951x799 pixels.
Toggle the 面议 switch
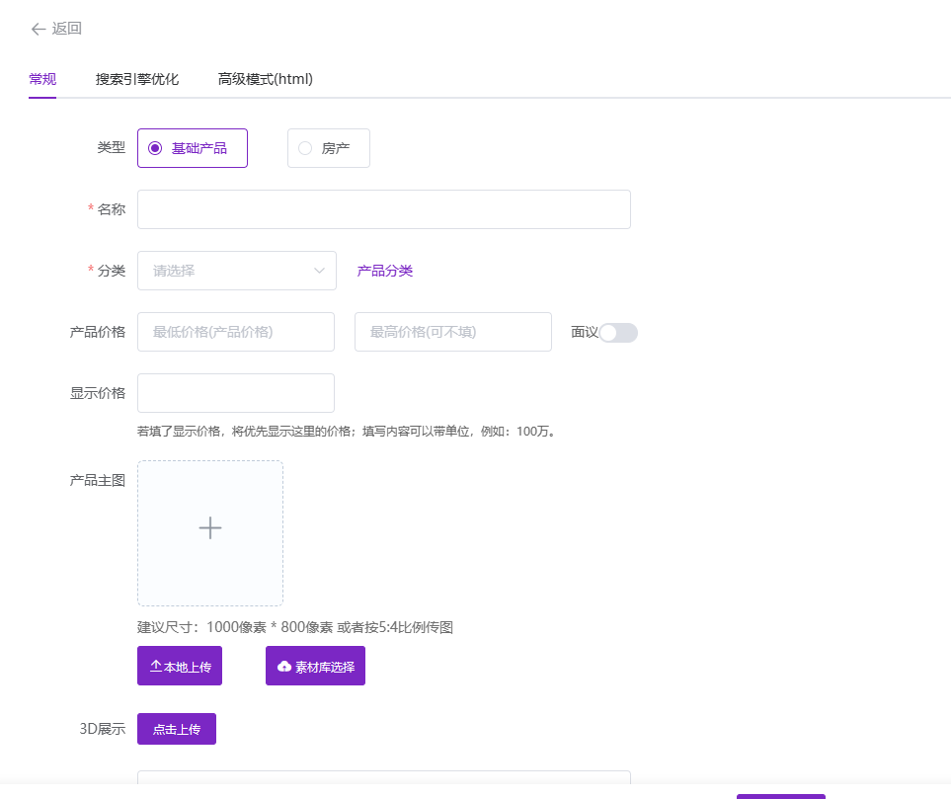point(618,333)
